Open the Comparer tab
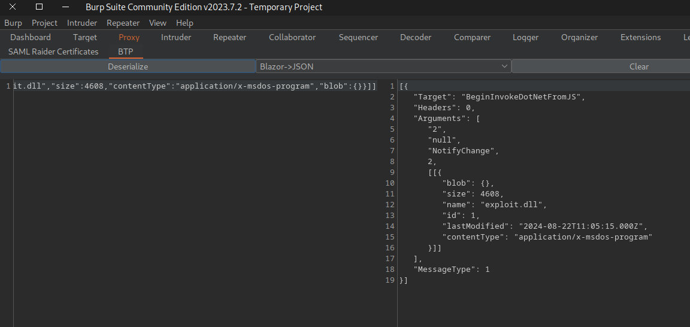Viewport: 690px width, 327px height. tap(472, 37)
